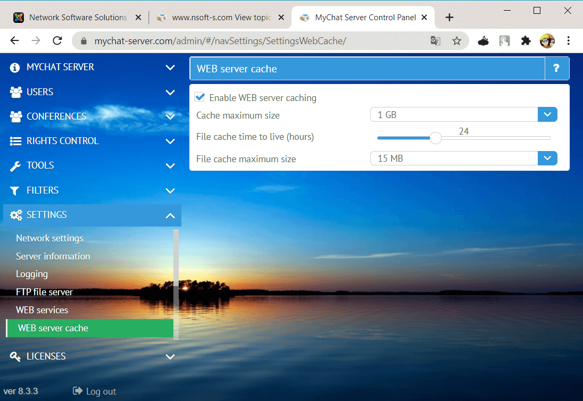Collapse the SETTINGS section chevron
The image size is (583, 401).
tap(170, 215)
